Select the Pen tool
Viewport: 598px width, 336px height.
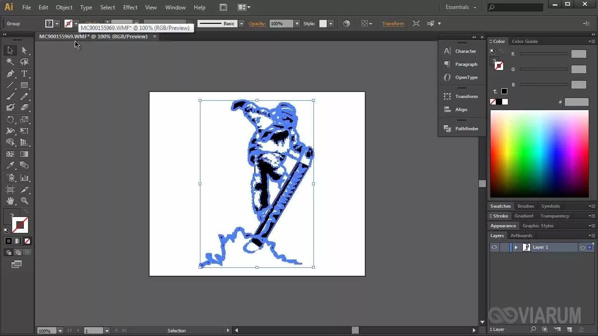pyautogui.click(x=10, y=73)
